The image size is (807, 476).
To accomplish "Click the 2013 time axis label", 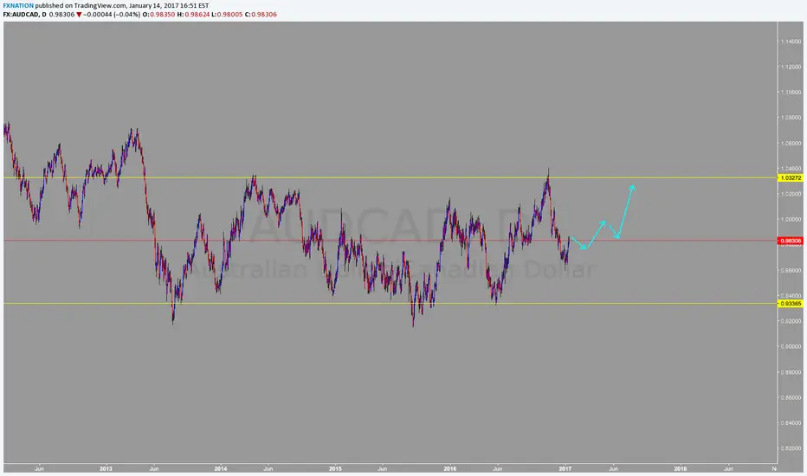I will (x=106, y=469).
